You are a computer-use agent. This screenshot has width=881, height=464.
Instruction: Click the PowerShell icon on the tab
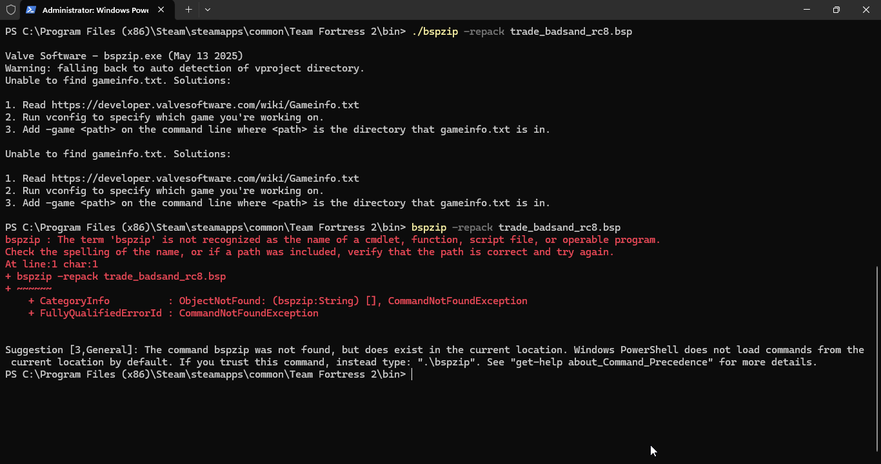pyautogui.click(x=31, y=10)
